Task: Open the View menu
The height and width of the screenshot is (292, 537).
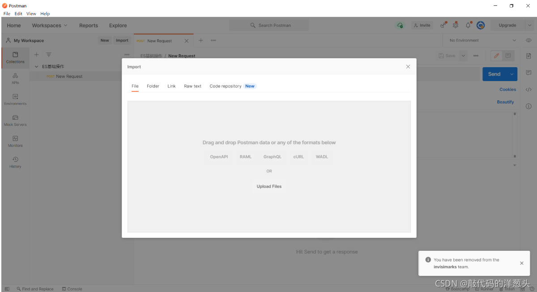Action: [31, 14]
